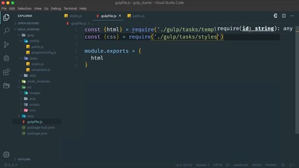Viewport: 299px width, 168px height.
Task: Open pluginsConfig.js in the explorer tree
Action: point(43,52)
